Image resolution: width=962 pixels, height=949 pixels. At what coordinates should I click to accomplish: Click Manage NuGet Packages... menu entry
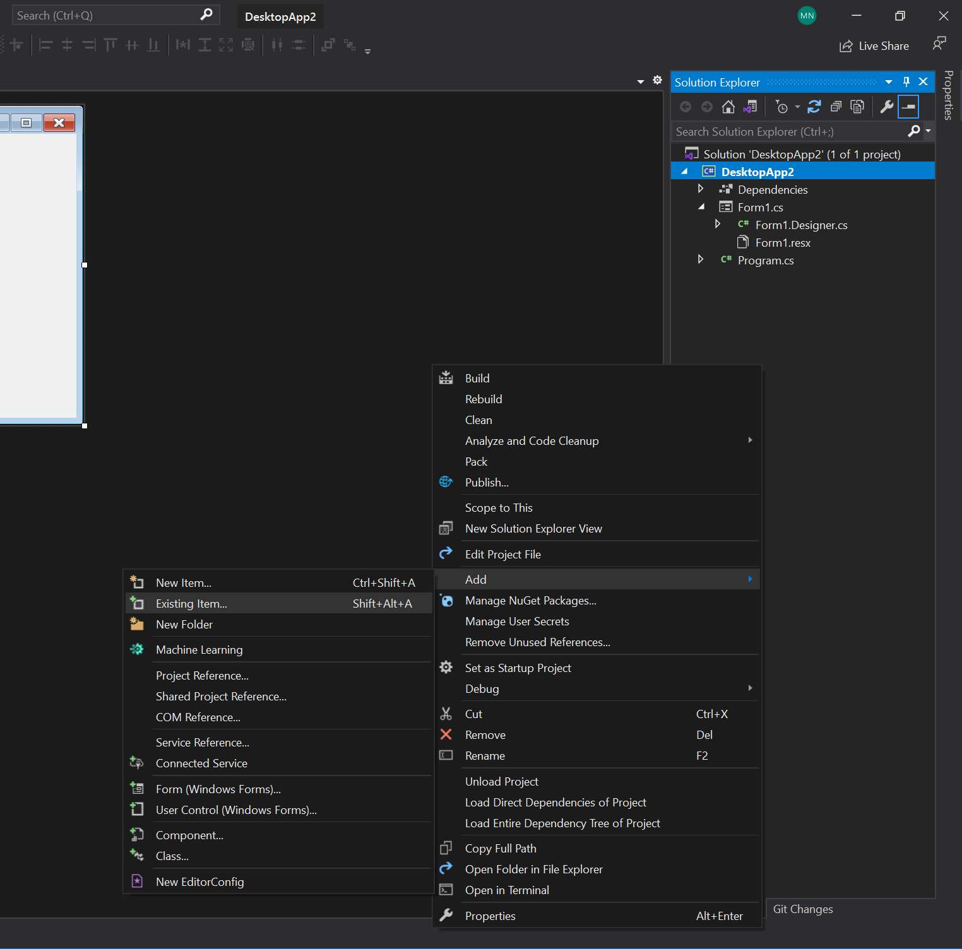pyautogui.click(x=597, y=600)
